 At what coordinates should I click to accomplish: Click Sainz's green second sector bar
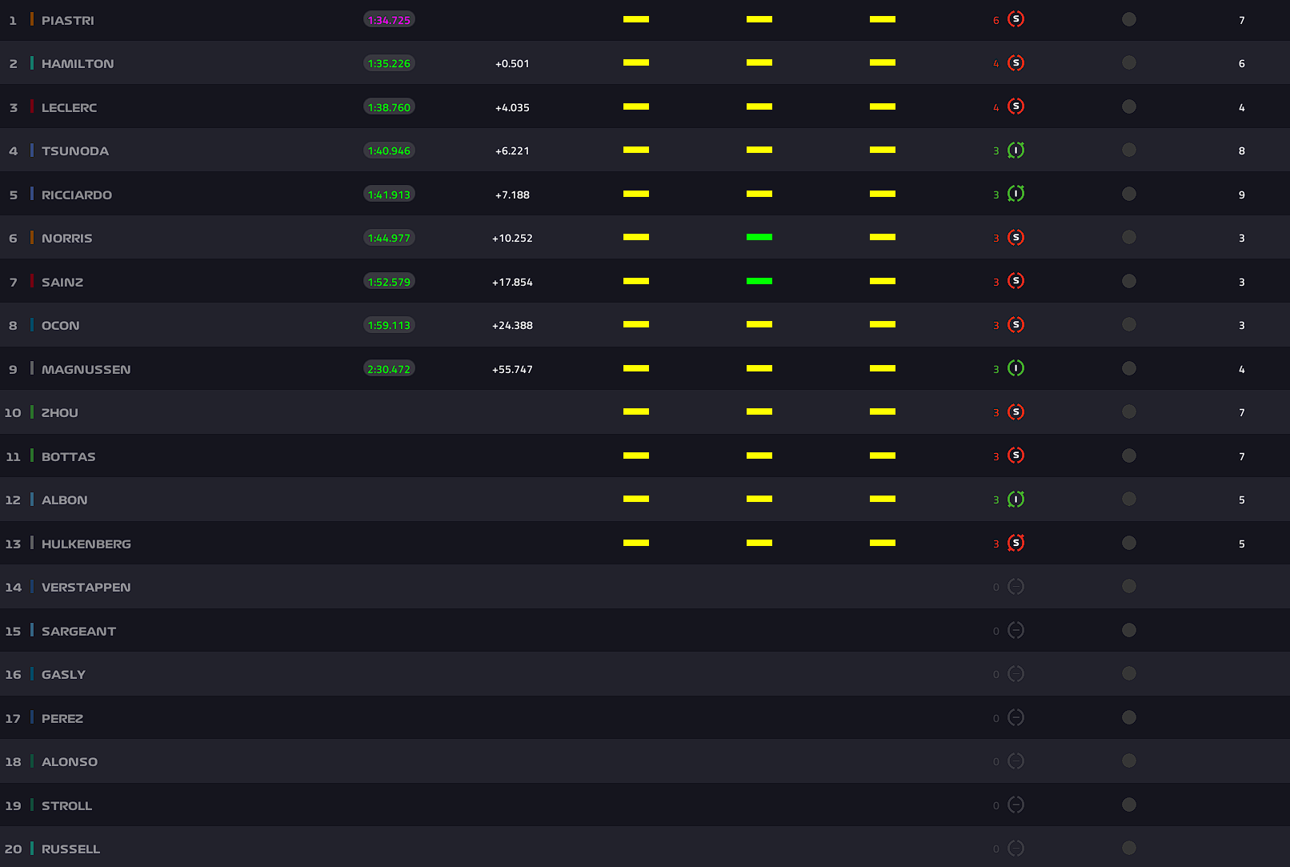[759, 281]
